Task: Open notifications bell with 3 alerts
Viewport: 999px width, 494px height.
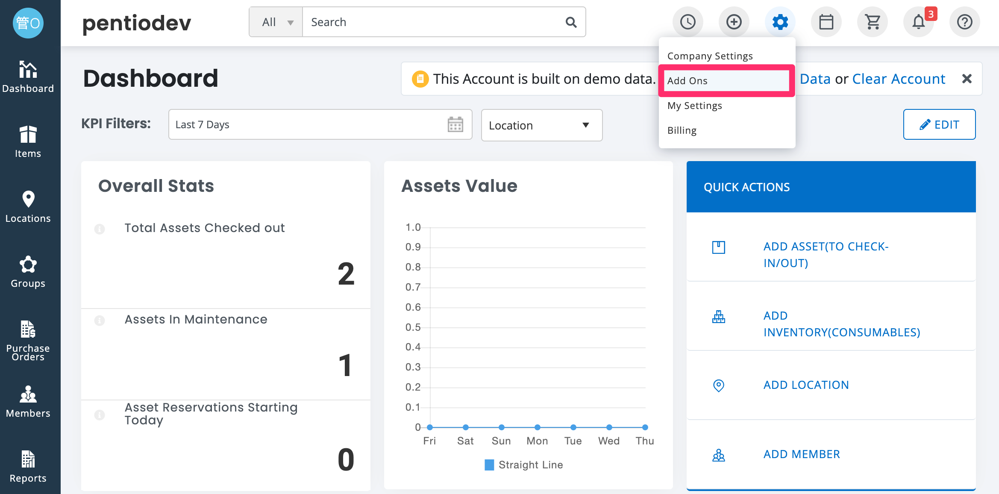Action: pyautogui.click(x=919, y=22)
